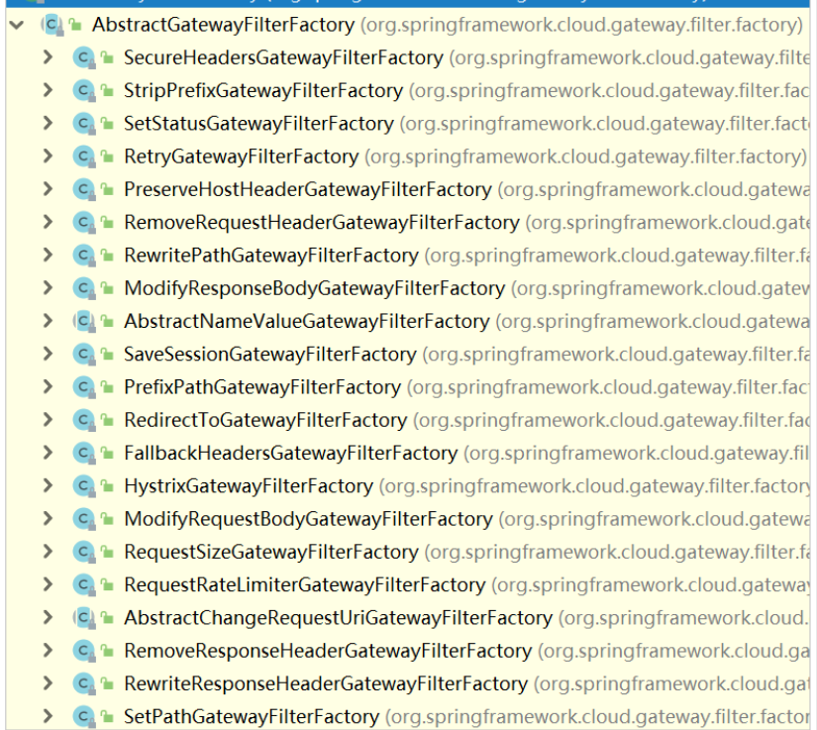Select the RequestSizeGatewayFilterFactory class name
The image size is (817, 730).
point(271,552)
